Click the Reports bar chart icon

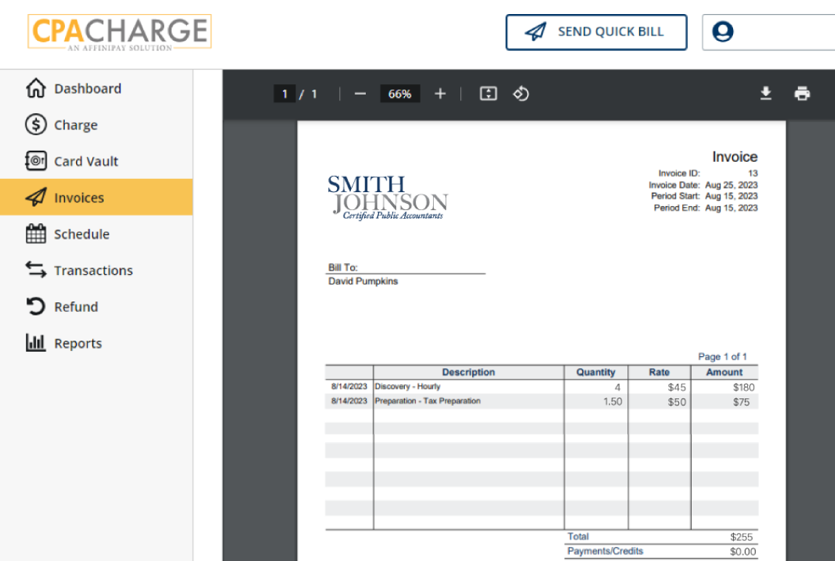[x=35, y=343]
